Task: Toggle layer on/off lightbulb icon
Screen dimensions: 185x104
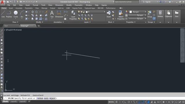Action: [79, 12]
